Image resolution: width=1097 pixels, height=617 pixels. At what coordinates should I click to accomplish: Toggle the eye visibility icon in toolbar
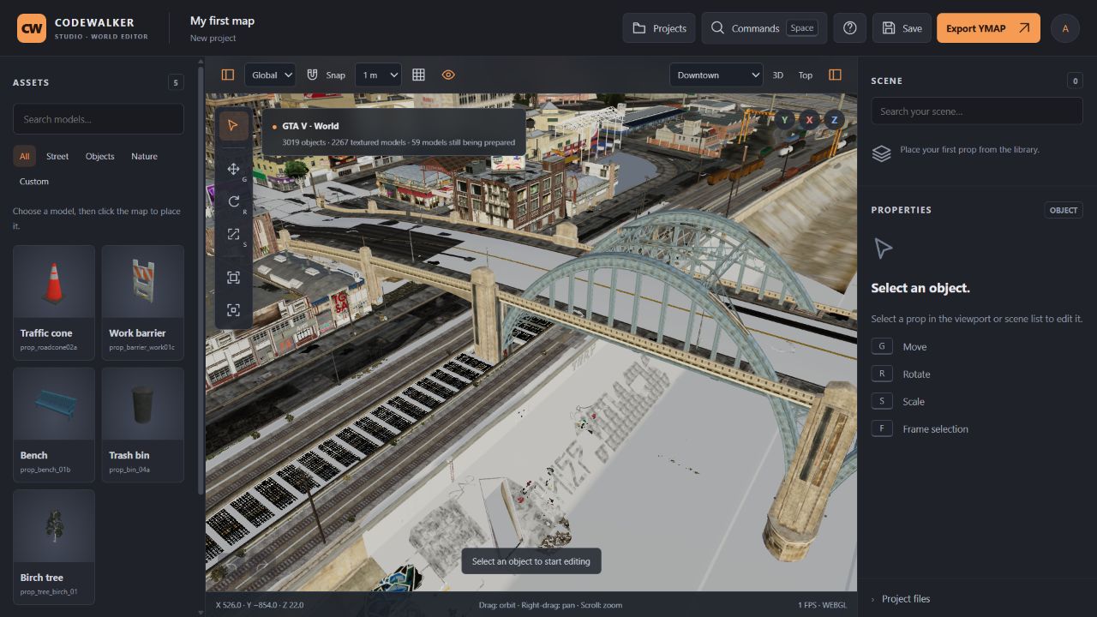tap(448, 75)
